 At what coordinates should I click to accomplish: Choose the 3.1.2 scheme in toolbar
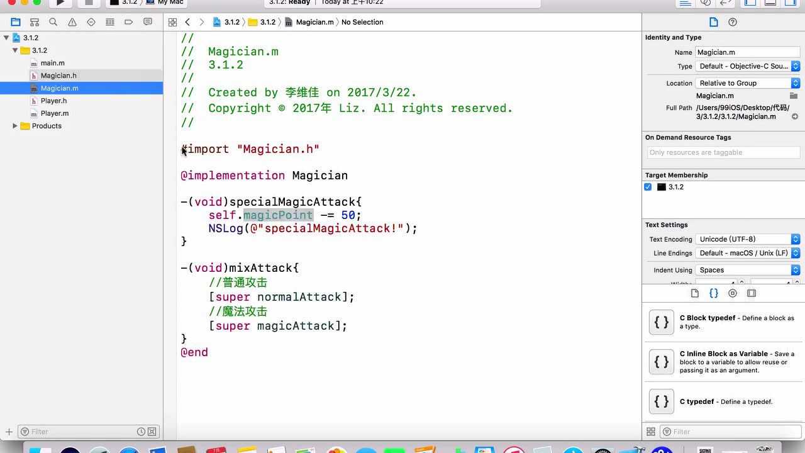click(x=124, y=3)
